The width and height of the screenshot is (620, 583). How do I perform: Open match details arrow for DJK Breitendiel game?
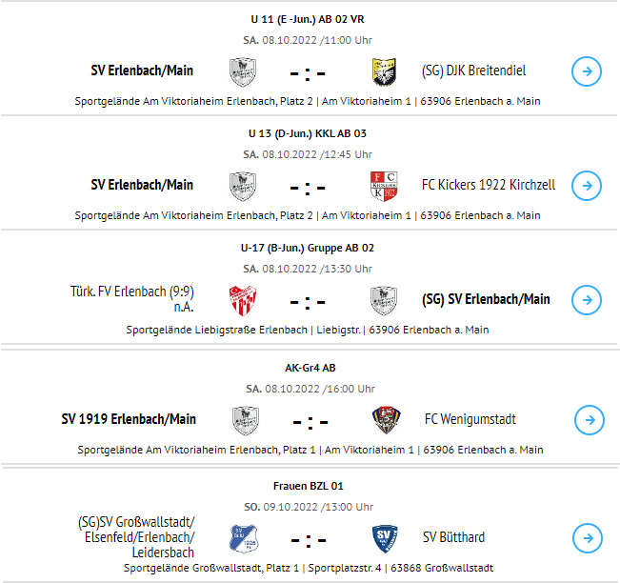click(587, 71)
